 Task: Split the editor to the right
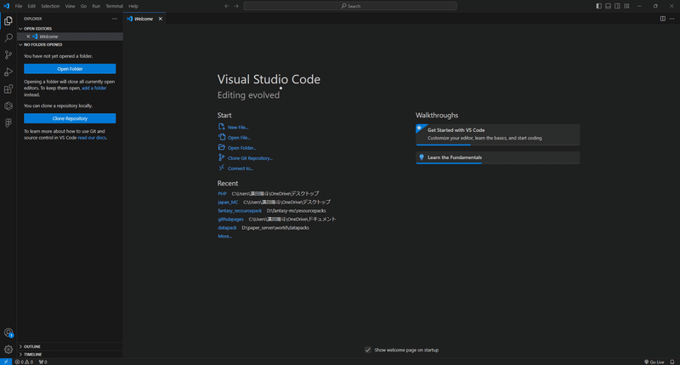coord(664,18)
